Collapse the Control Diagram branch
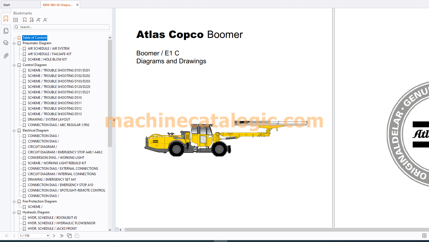 14,65
